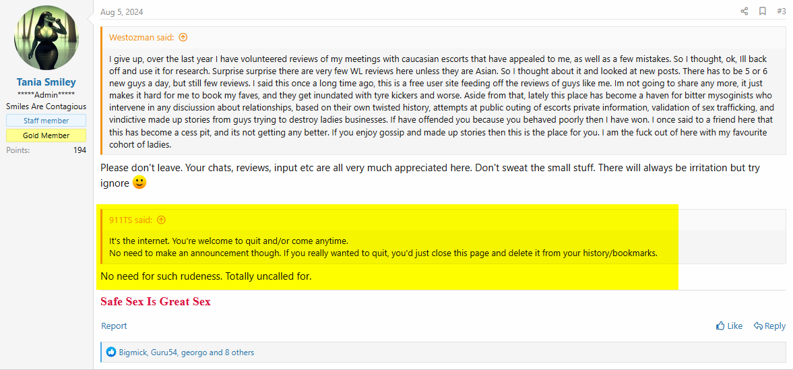Click the Staff member badge

pos(46,121)
